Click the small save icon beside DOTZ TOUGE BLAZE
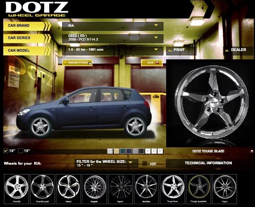255x207 pixels. pyautogui.click(x=252, y=151)
